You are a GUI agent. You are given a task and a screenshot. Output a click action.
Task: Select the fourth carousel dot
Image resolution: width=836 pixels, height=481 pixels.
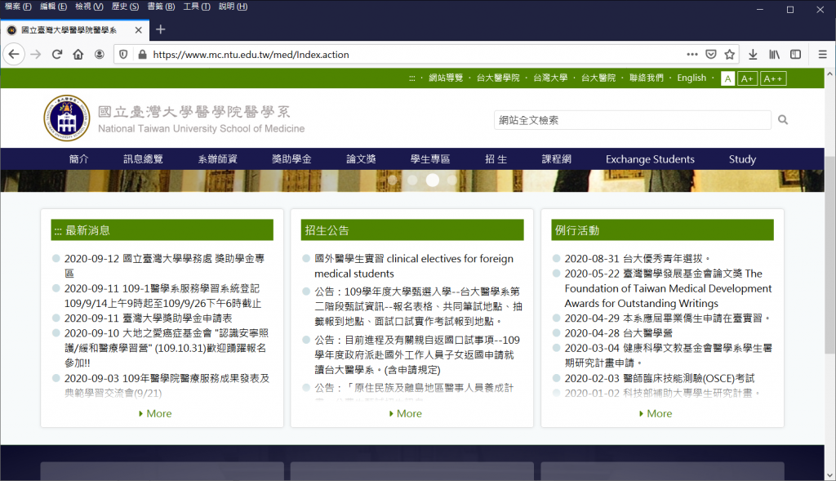452,180
